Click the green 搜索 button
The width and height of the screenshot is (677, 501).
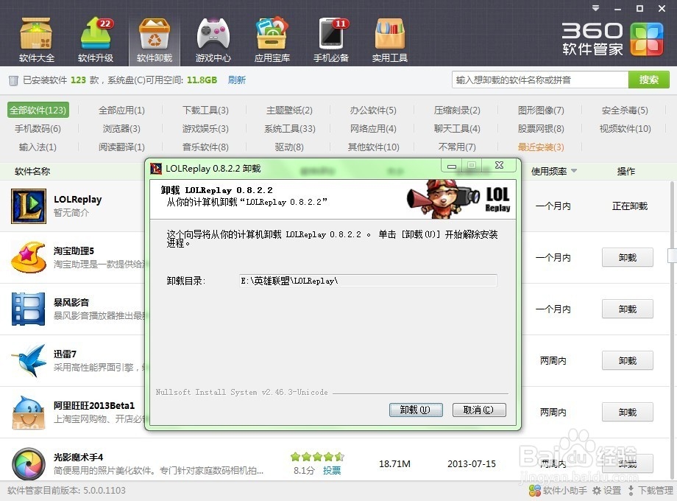tap(648, 80)
